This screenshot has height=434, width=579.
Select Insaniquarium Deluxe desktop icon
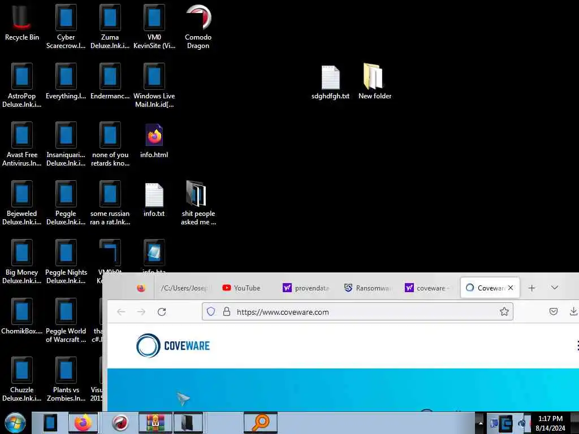click(66, 144)
